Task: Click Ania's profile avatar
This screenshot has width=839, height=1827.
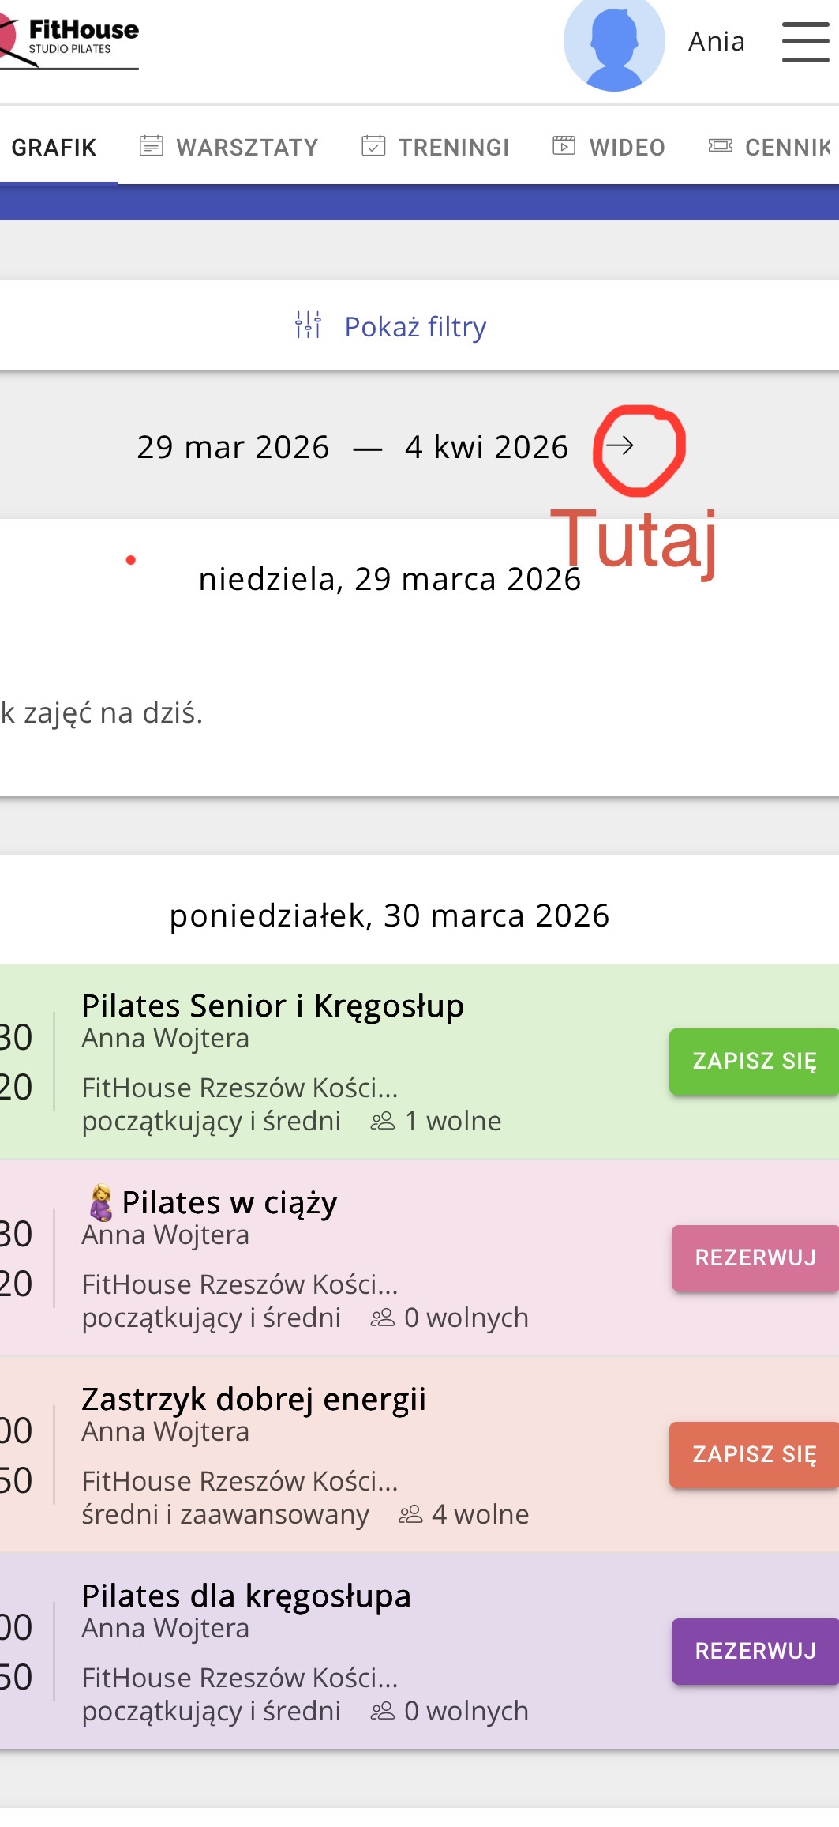Action: (x=613, y=43)
